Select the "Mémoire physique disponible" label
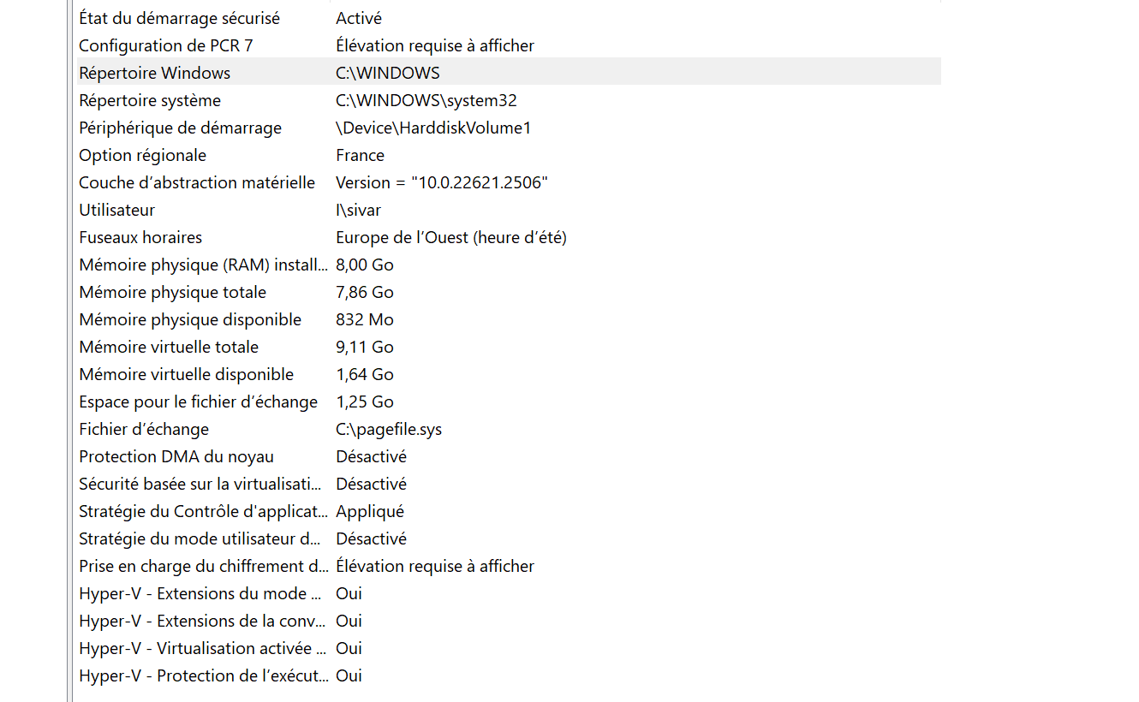 (190, 319)
